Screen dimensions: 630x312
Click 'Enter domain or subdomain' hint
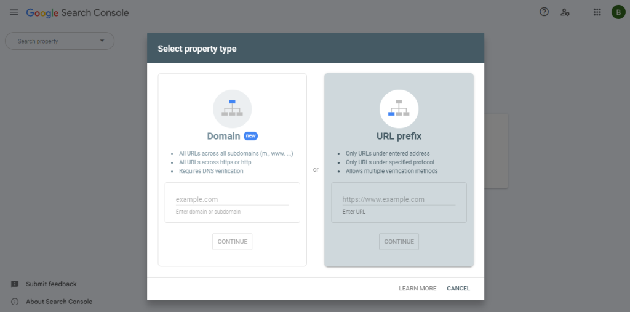(x=208, y=212)
